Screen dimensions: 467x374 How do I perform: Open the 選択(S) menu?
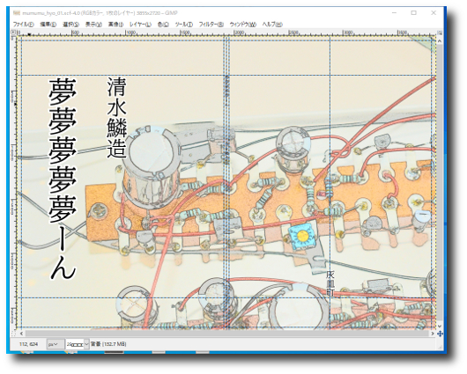click(70, 25)
